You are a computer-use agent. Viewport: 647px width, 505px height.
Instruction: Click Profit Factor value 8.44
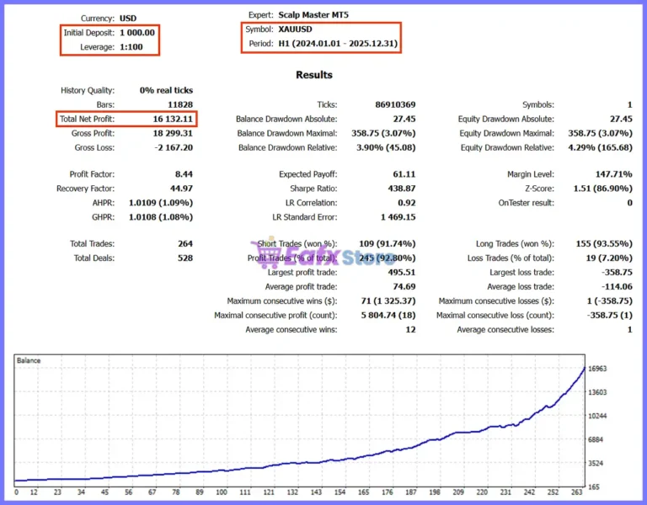click(184, 174)
